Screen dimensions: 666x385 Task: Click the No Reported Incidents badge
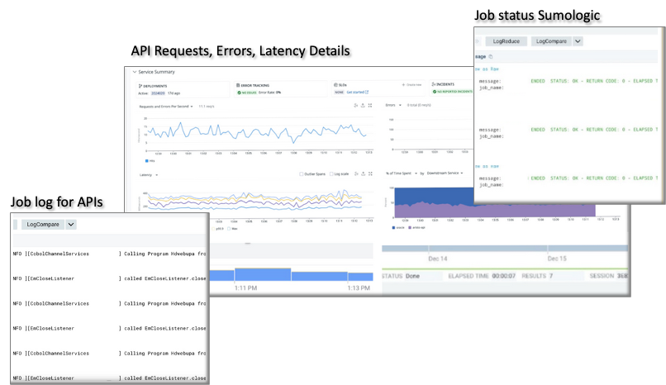[452, 91]
